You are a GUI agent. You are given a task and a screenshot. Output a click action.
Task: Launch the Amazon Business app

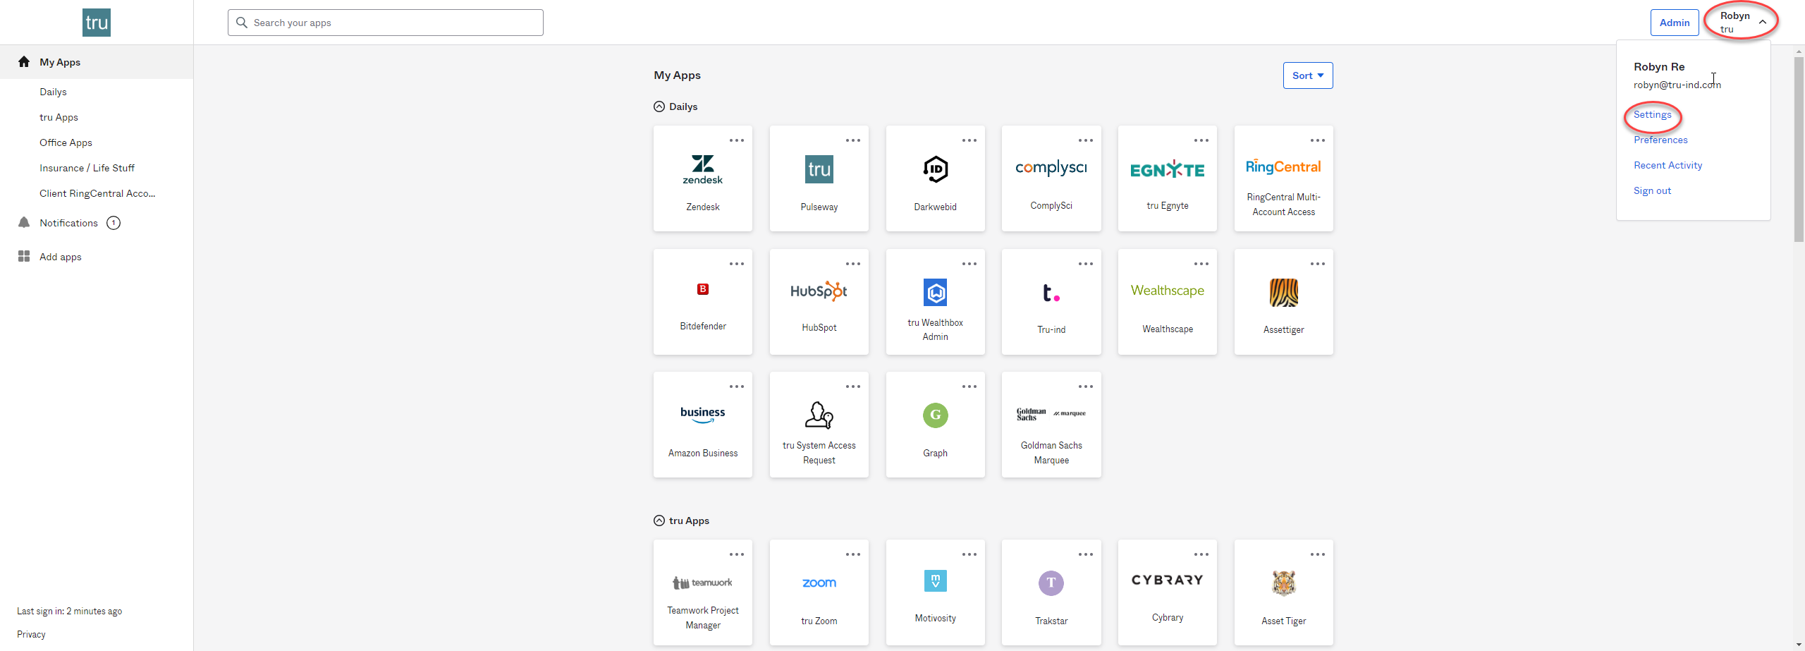(x=702, y=425)
